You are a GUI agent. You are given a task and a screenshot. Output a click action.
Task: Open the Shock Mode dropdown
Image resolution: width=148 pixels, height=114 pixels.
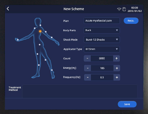(x=102, y=40)
